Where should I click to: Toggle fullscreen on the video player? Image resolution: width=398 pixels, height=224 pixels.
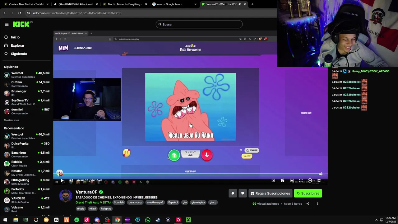pyautogui.click(x=301, y=180)
